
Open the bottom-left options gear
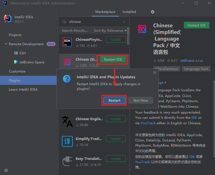(x=6, y=170)
